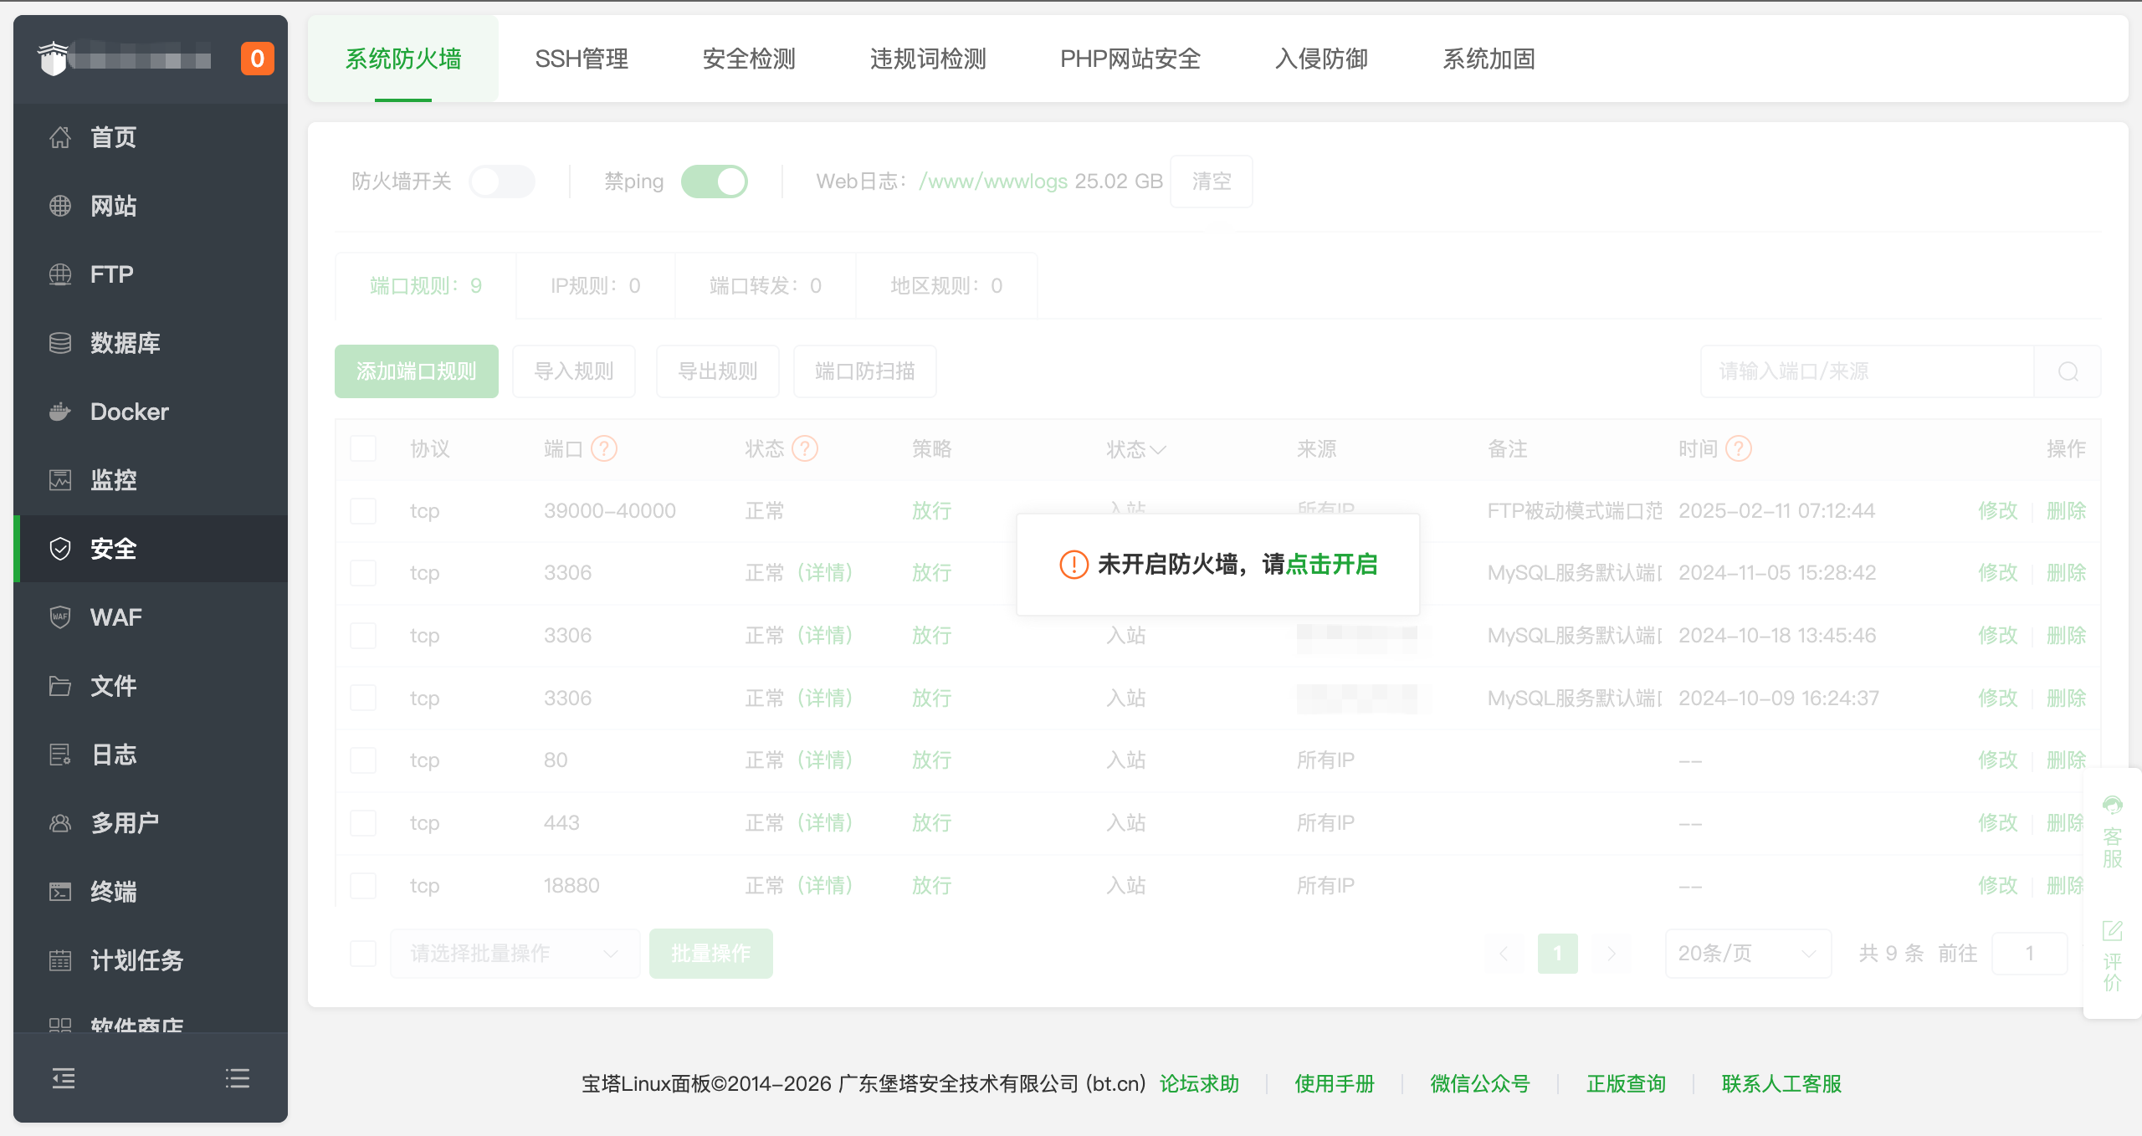Check the port 18880 row checkbox
Viewport: 2142px width, 1136px height.
[363, 886]
